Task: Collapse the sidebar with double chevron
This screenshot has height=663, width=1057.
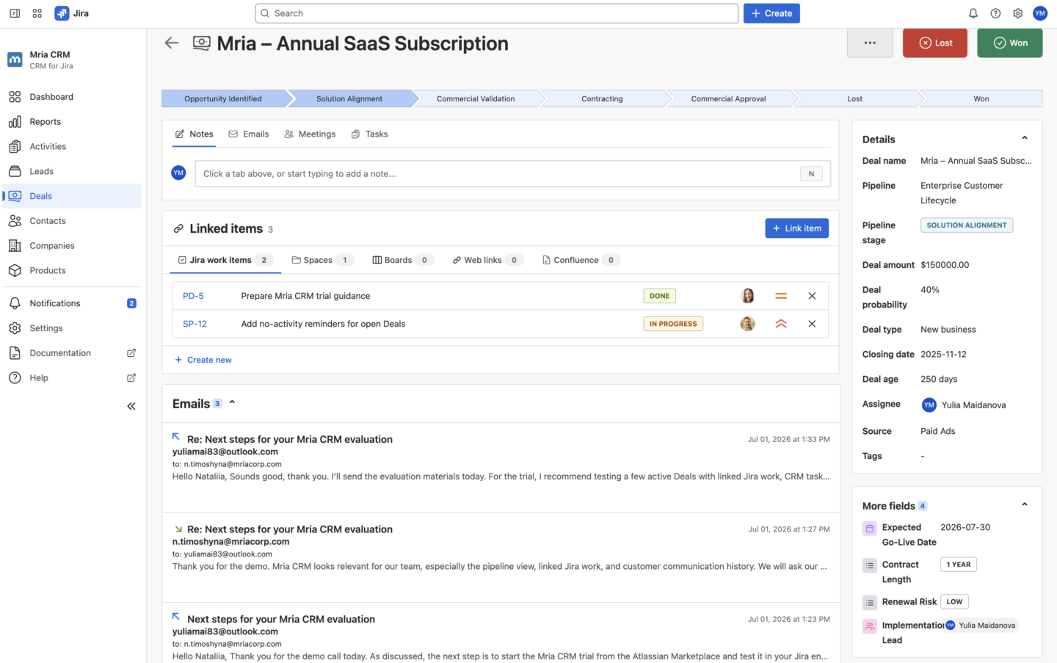Action: 131,406
